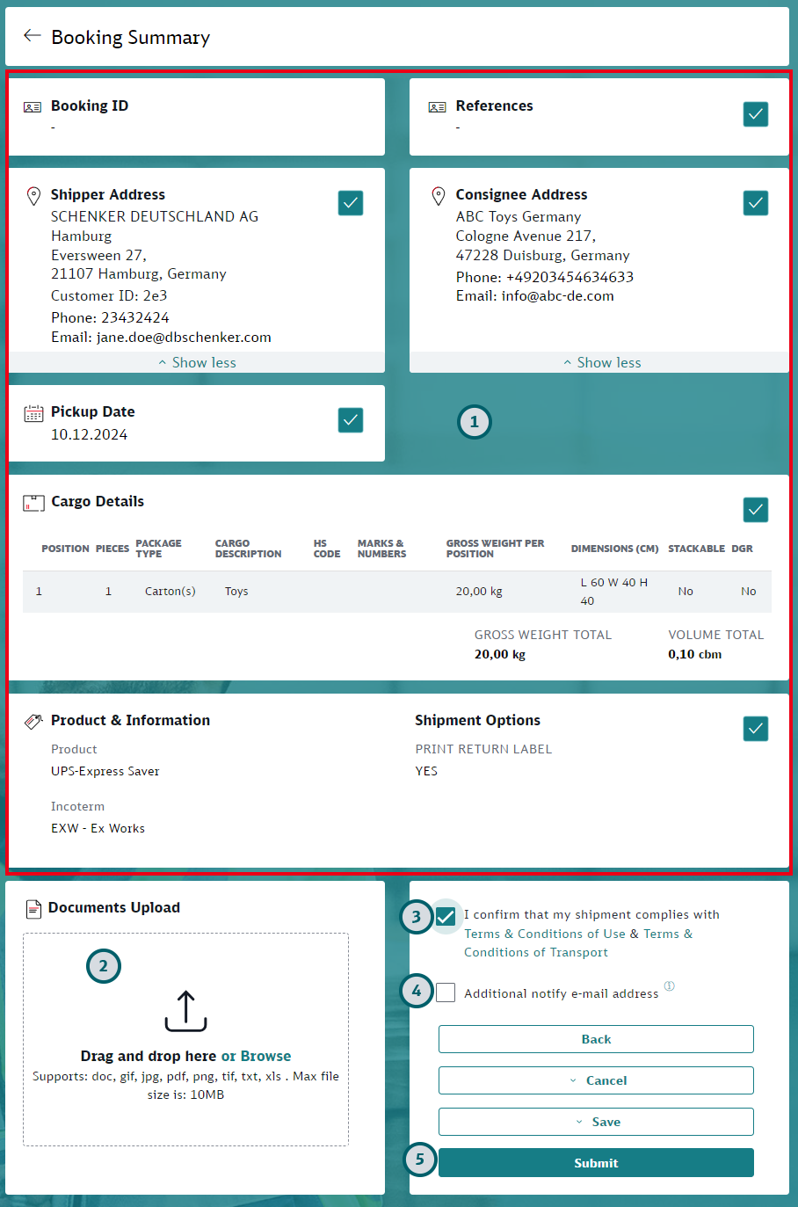The image size is (798, 1207).
Task: Uncheck the shipment compliance confirmation checkbox
Action: point(446,916)
